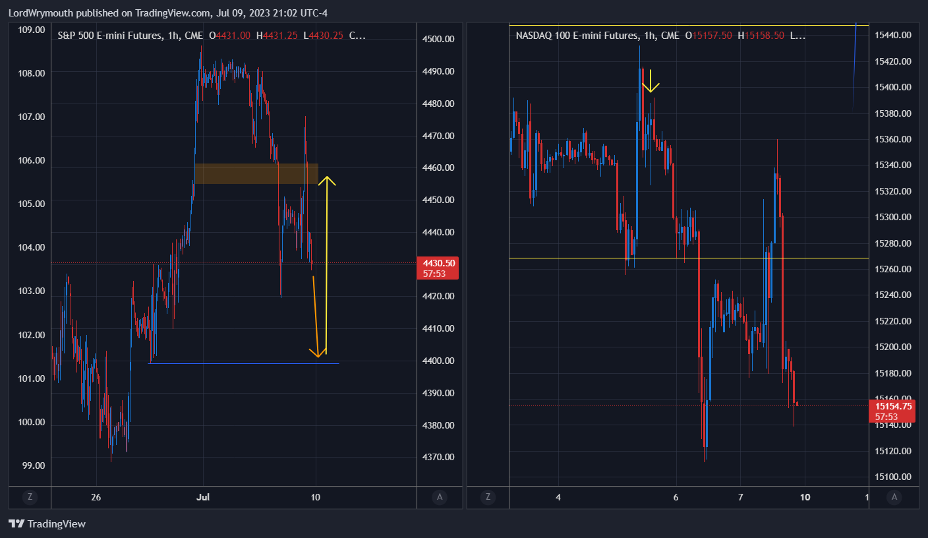Click the 4460.00 price axis label
The height and width of the screenshot is (538, 928).
tap(439, 167)
